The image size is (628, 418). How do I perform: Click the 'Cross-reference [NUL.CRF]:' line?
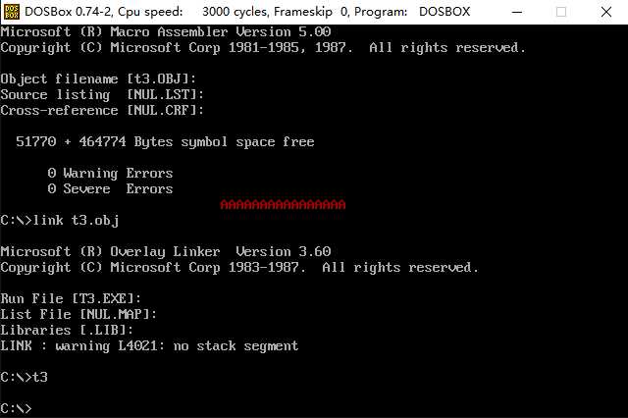point(102,110)
